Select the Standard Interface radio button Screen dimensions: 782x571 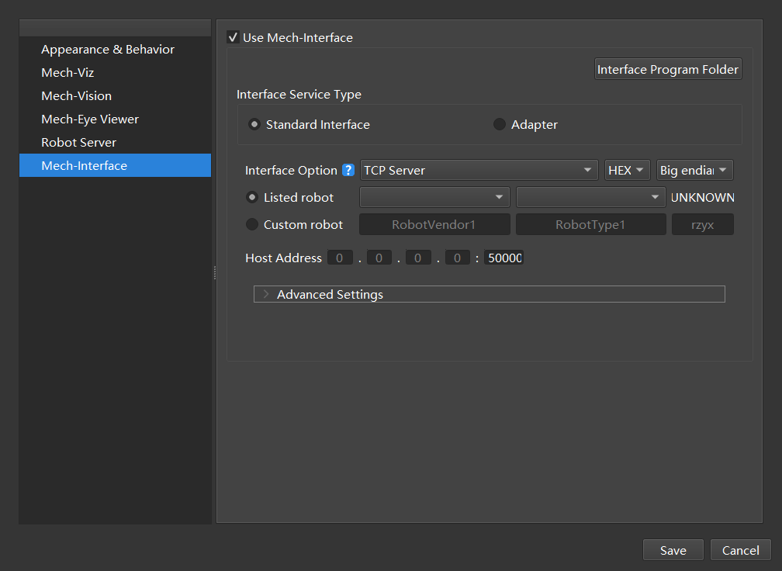point(254,124)
